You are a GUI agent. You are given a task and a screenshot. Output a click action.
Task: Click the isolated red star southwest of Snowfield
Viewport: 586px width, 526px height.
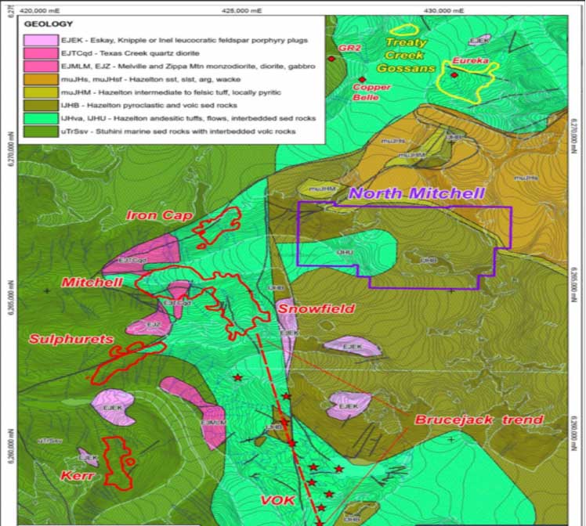237,378
